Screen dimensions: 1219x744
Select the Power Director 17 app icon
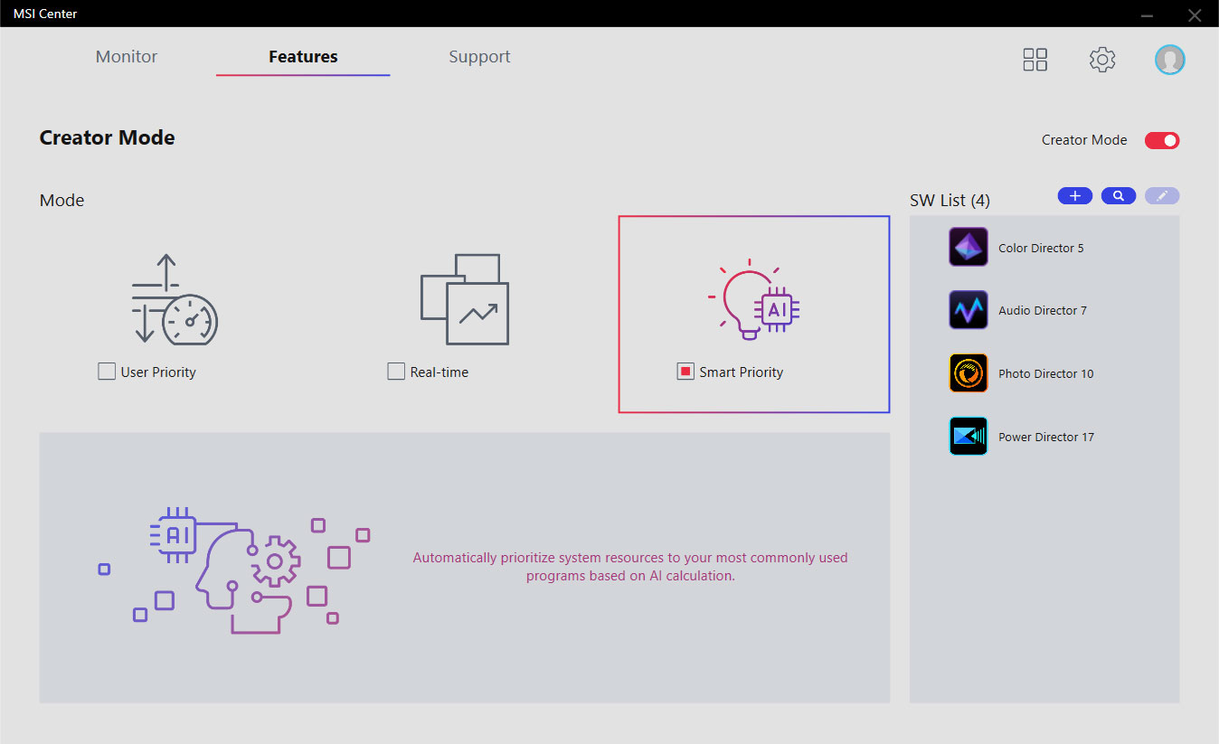pos(969,436)
